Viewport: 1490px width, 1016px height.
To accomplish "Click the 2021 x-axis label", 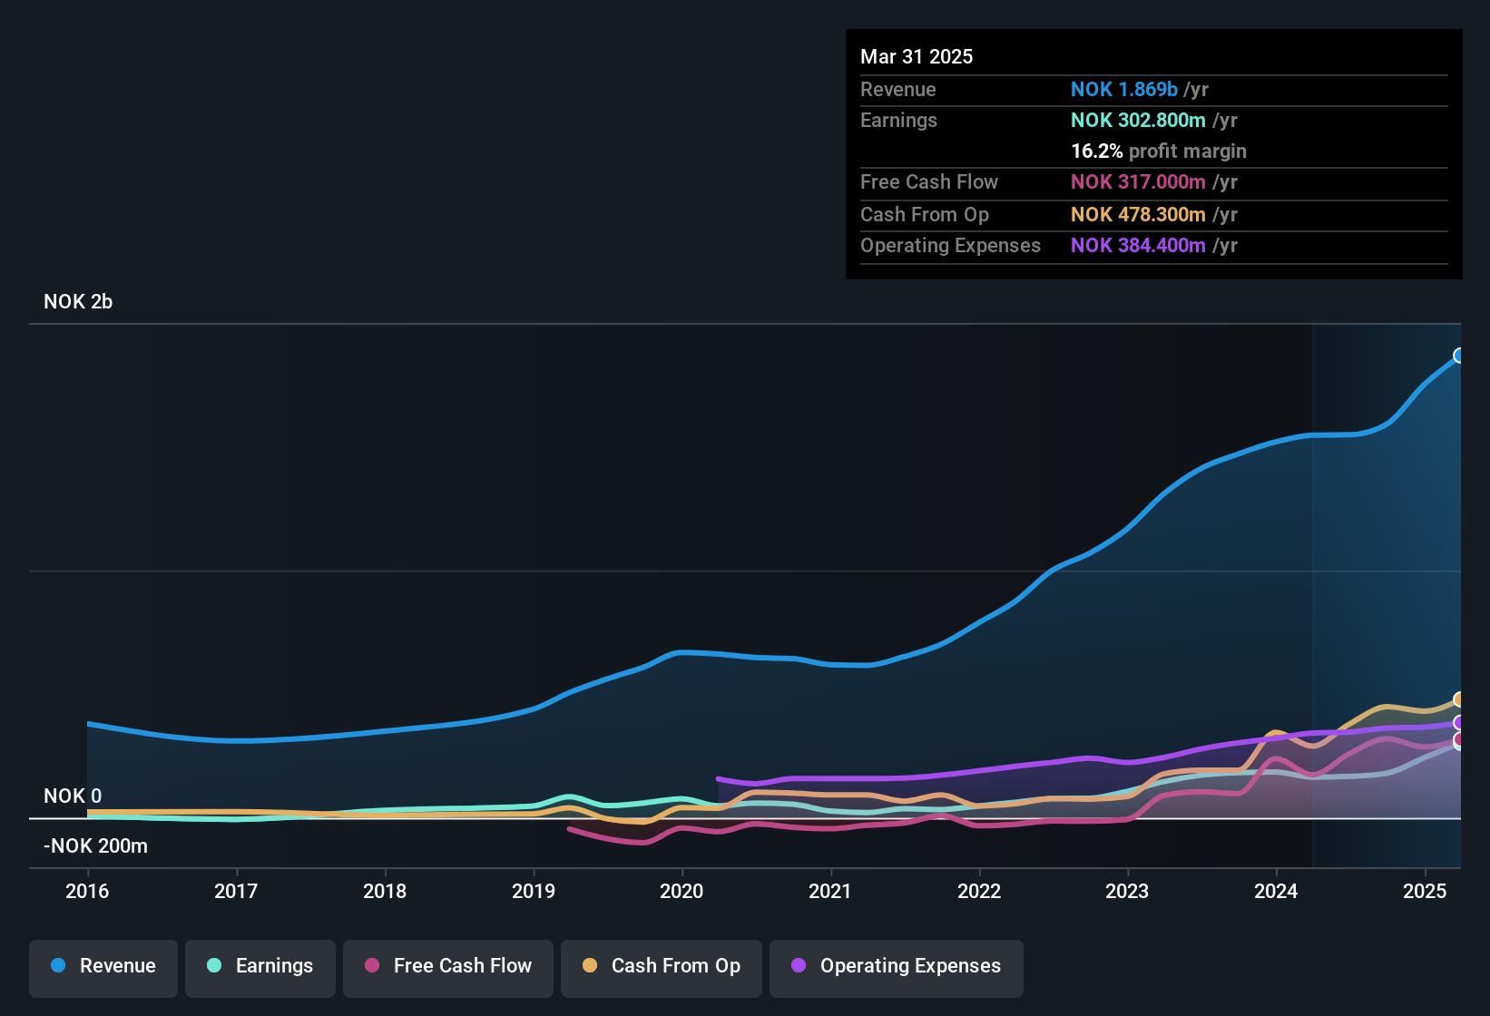I will [x=830, y=891].
